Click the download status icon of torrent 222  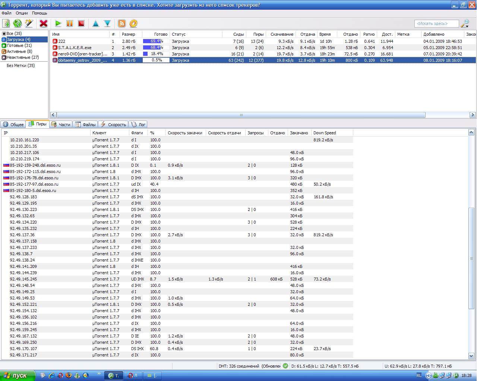55,41
